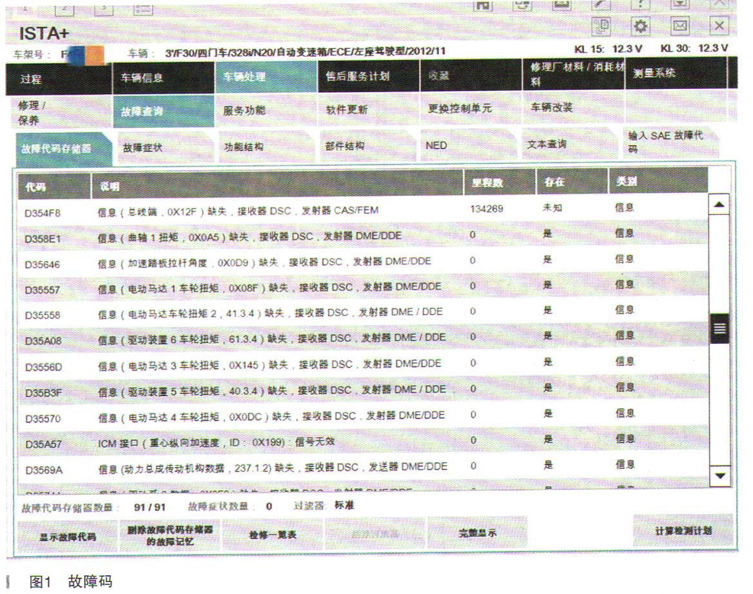Sort by the 里程数 column header
753x594 pixels.
[x=500, y=182]
